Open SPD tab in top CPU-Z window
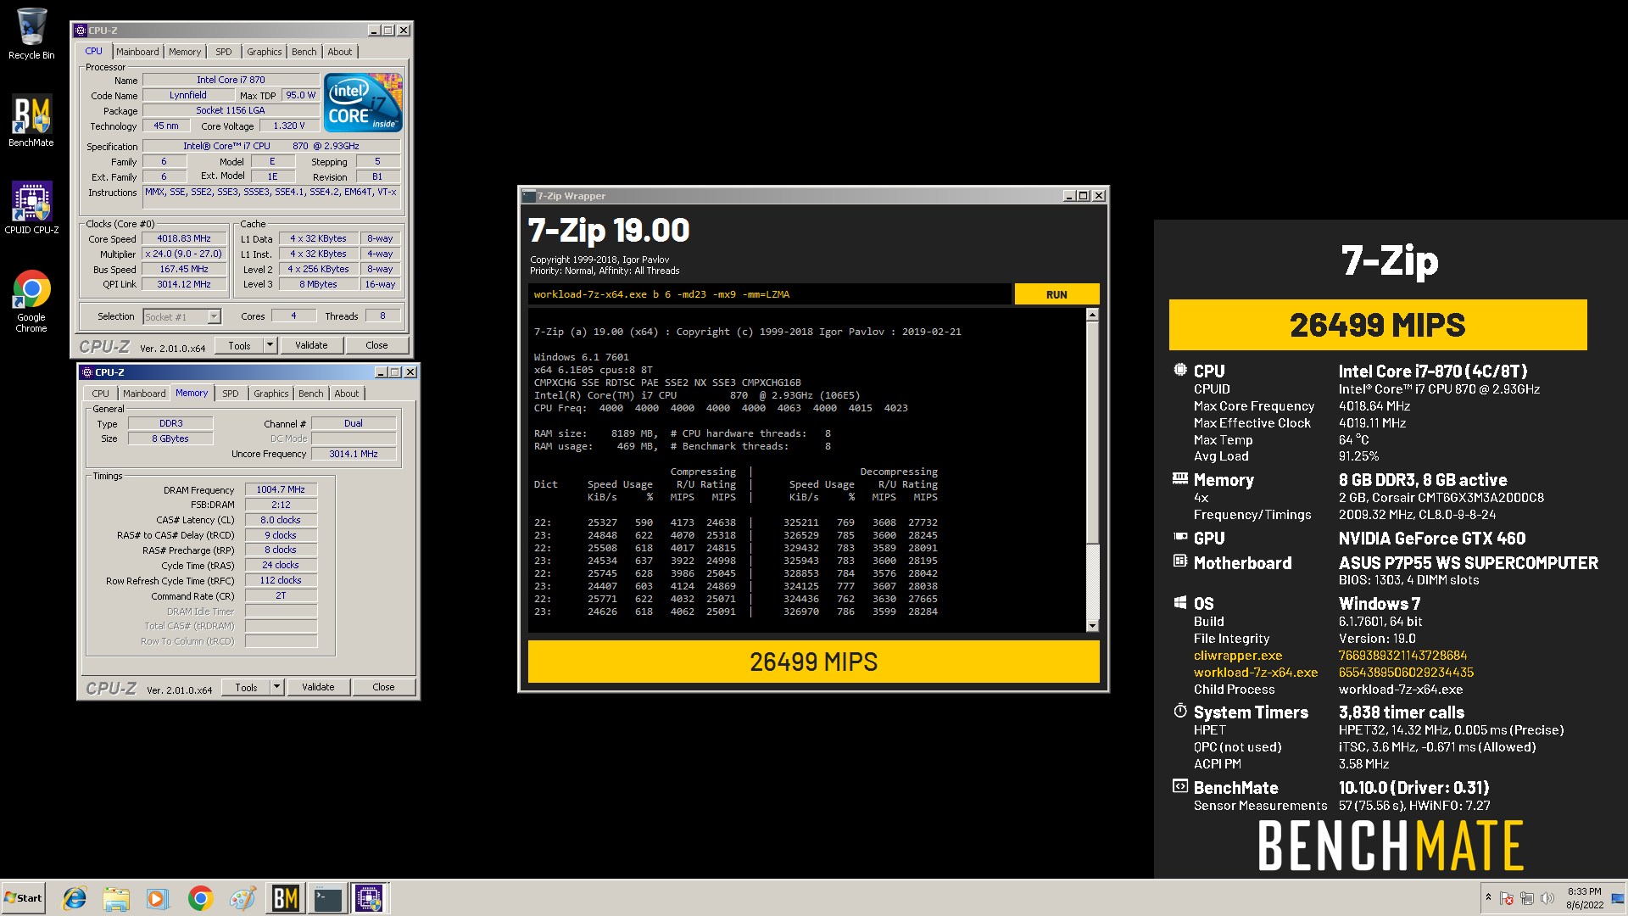This screenshot has height=916, width=1628. [x=224, y=52]
